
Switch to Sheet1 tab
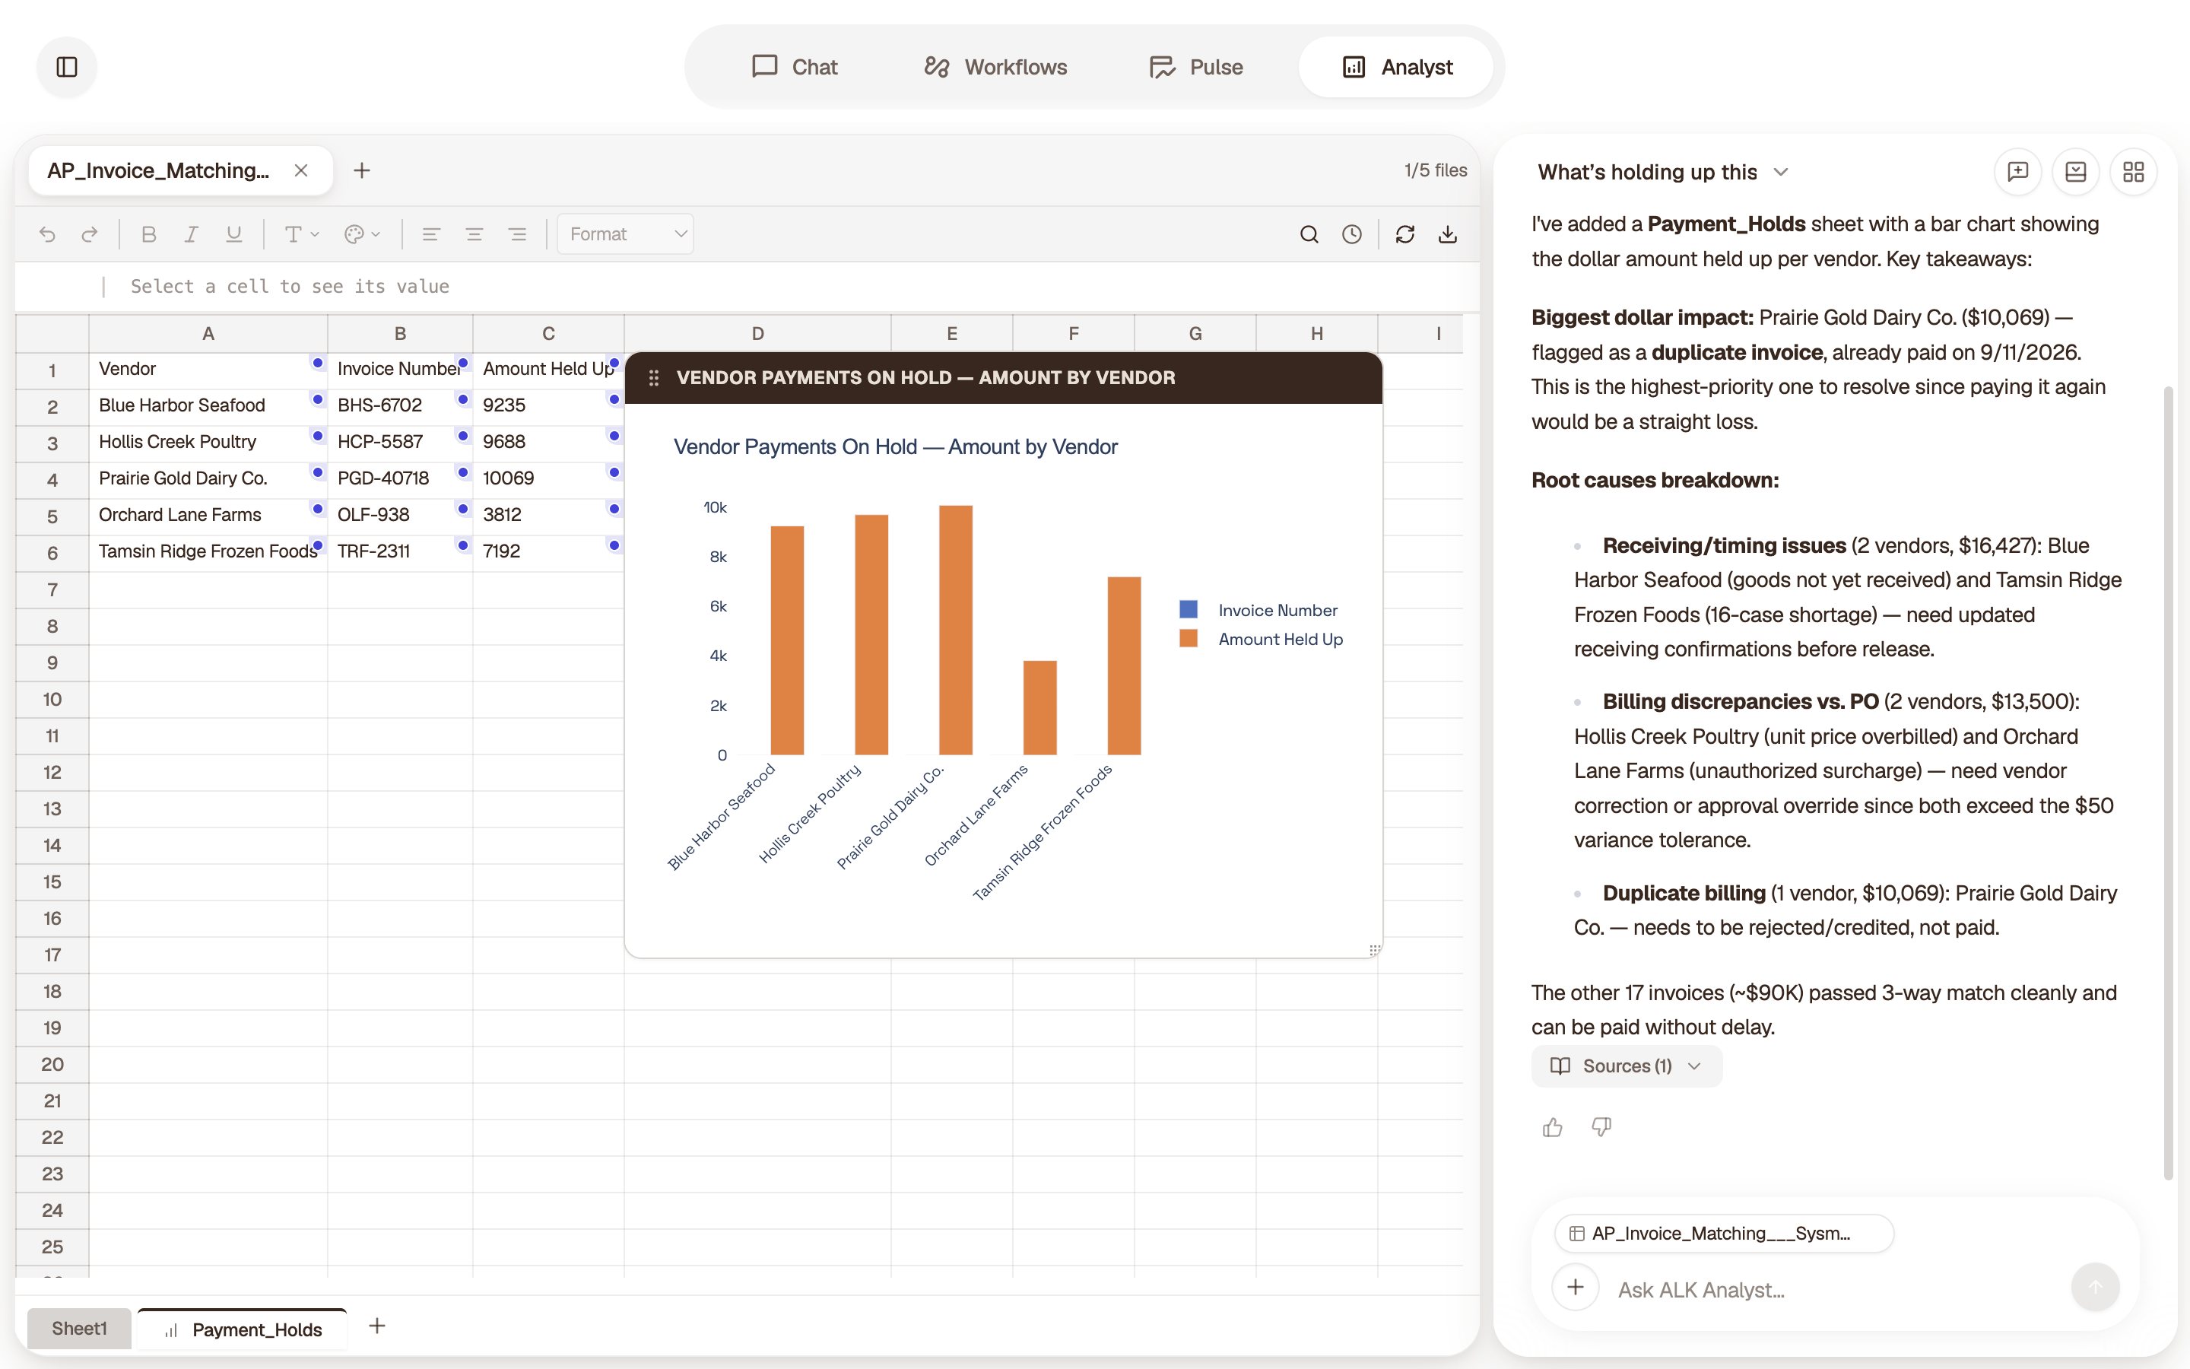click(79, 1328)
